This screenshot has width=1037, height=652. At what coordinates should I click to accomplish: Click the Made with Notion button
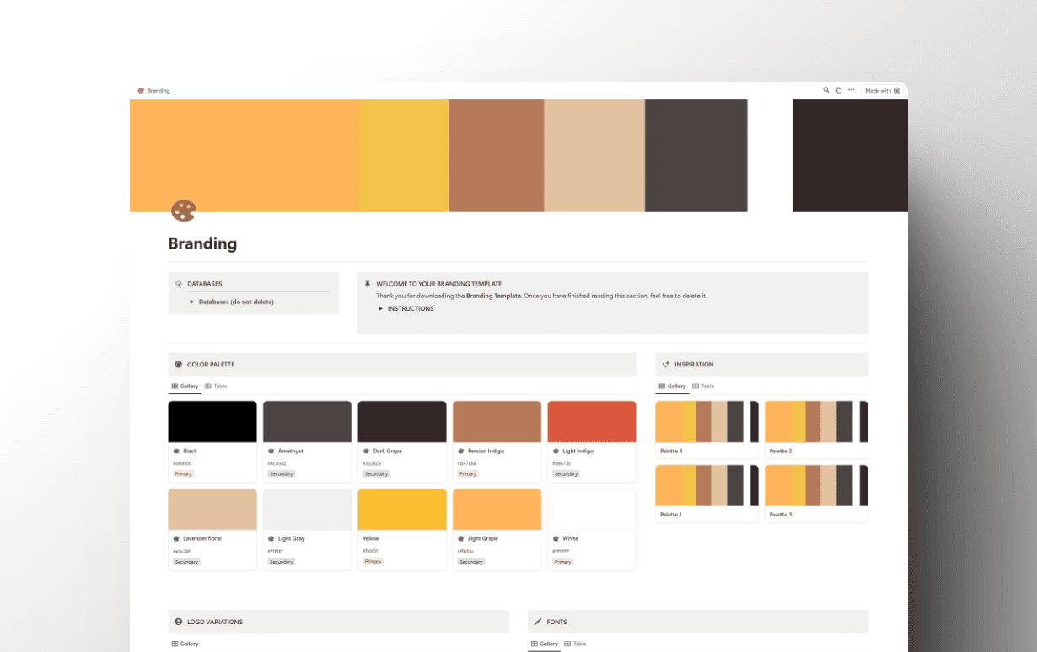pos(883,90)
